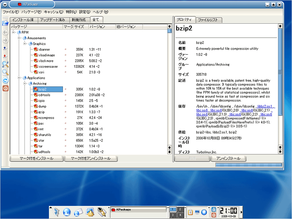Collapse the Archiving tree node
The height and width of the screenshot is (219, 292).
click(x=25, y=83)
